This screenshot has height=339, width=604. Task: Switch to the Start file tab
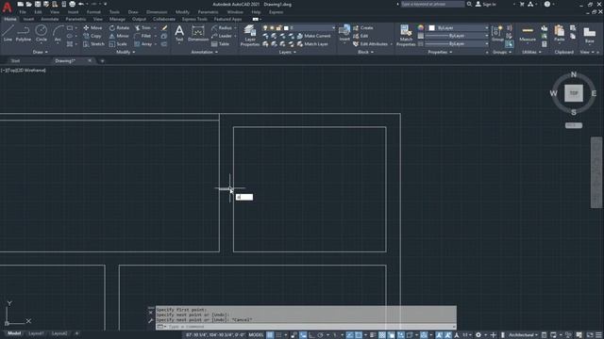pos(15,60)
